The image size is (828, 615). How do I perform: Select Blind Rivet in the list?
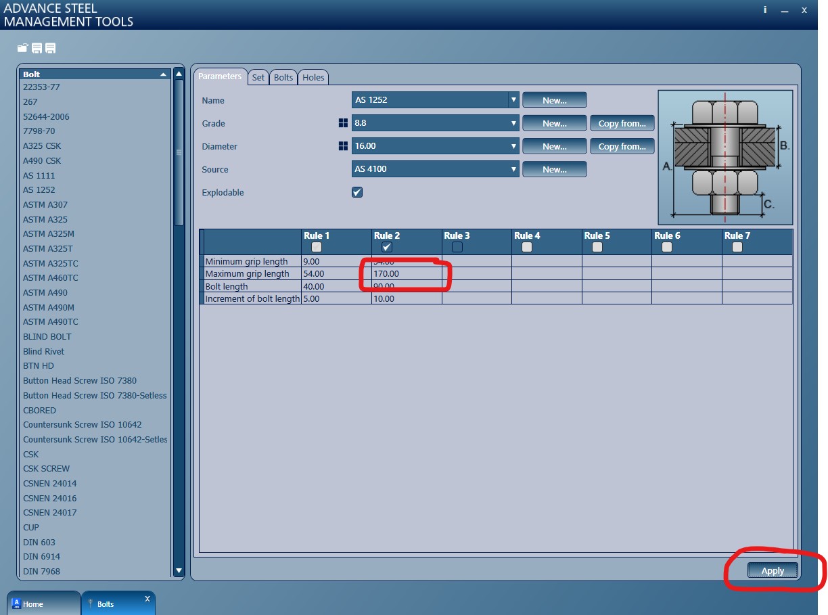pos(44,351)
